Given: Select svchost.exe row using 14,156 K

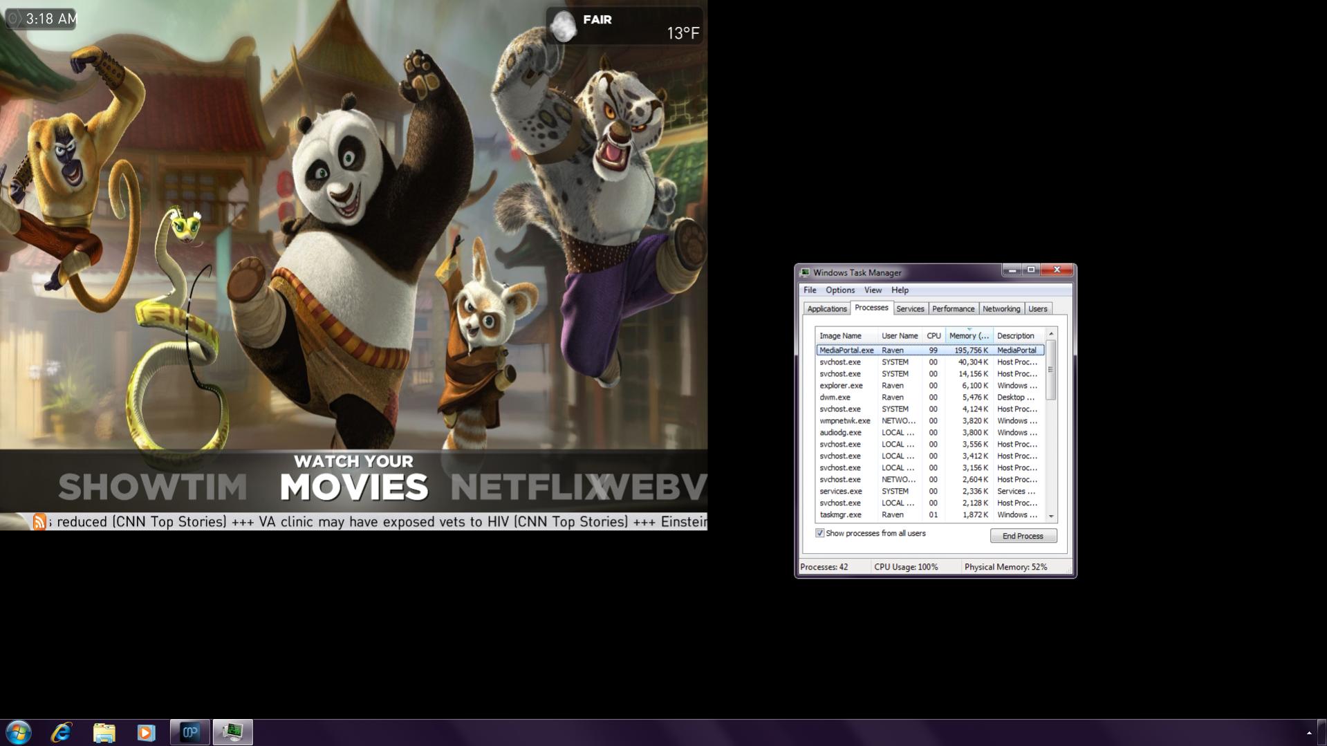Looking at the screenshot, I should (930, 374).
